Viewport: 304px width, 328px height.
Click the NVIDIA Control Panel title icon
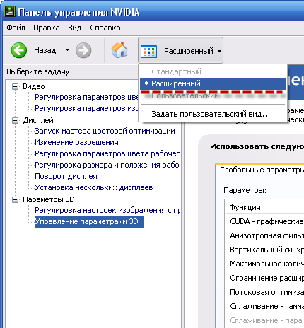(10, 11)
